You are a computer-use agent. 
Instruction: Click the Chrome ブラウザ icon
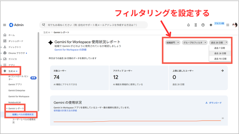[5, 53]
